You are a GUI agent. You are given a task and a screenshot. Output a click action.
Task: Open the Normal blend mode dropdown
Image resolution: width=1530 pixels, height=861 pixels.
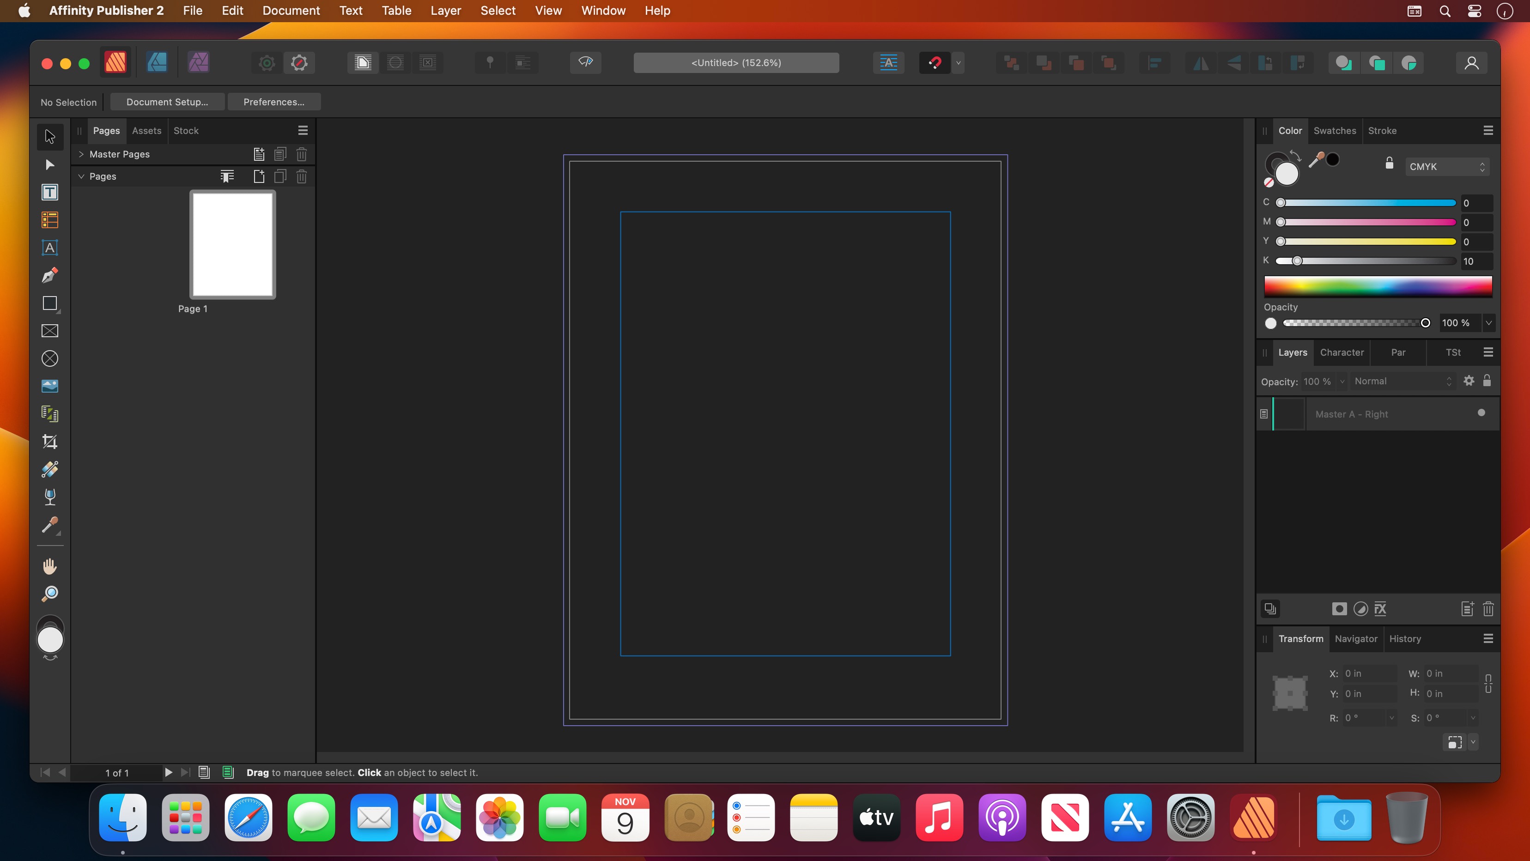pos(1402,381)
